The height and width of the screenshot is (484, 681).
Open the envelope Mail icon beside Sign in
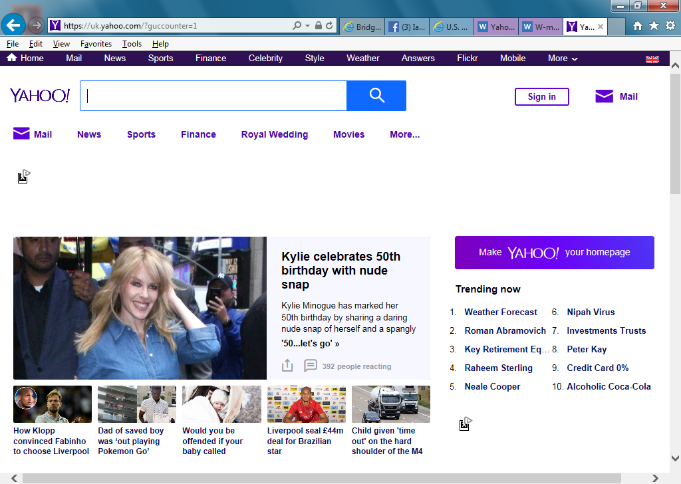[604, 96]
